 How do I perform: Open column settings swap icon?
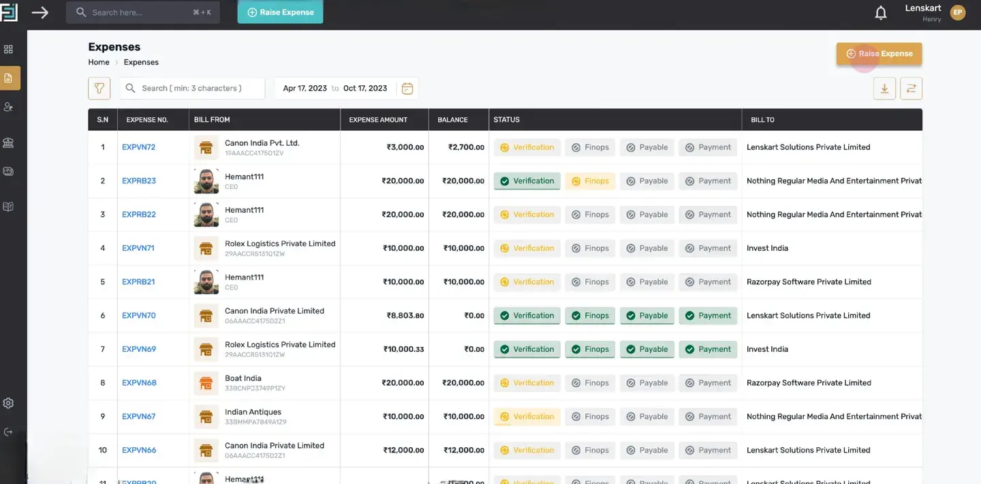pos(911,88)
